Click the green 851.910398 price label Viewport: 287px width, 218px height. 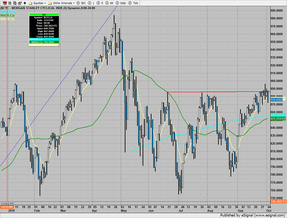coord(278,119)
